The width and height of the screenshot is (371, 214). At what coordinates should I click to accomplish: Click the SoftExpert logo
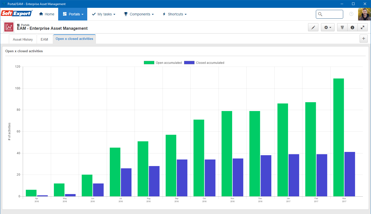click(17, 13)
